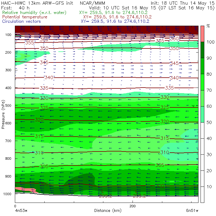The width and height of the screenshot is (216, 216).
Task: Click the pink above-100% colorbar segment
Action: coord(202,34)
